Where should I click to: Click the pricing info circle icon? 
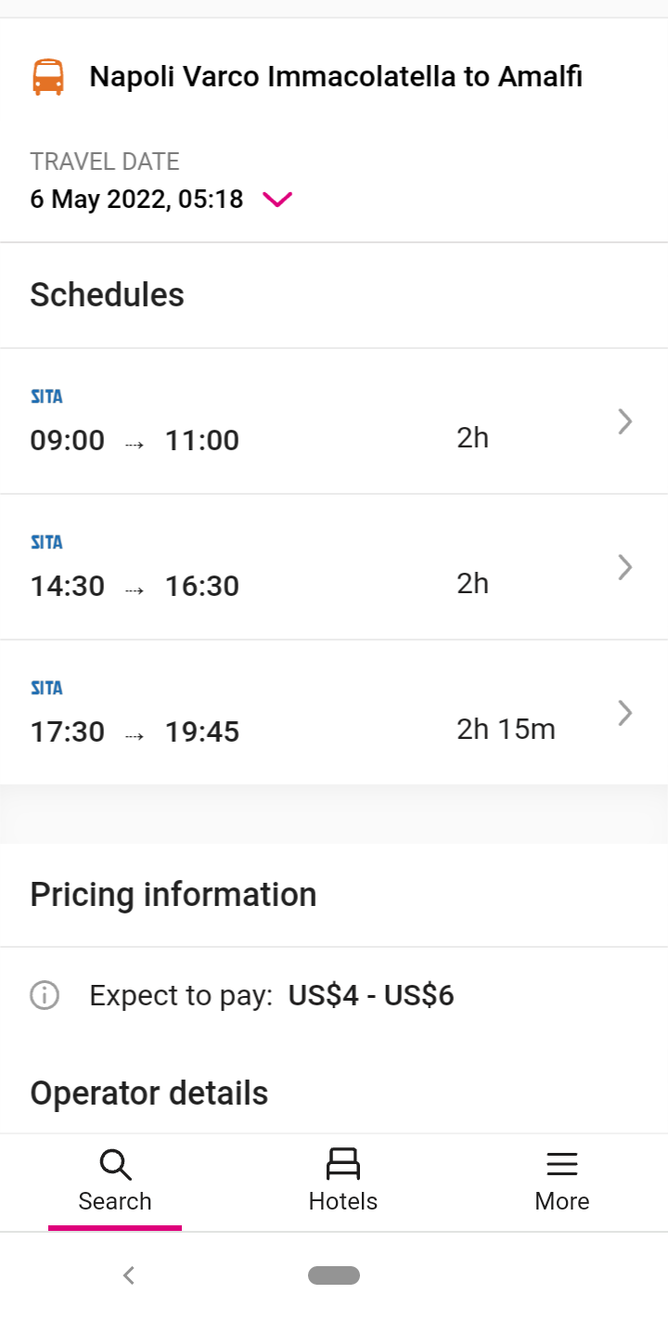[x=45, y=996]
